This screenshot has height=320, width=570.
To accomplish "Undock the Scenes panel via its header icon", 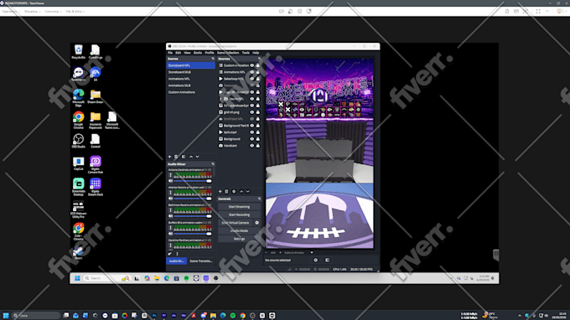I will pos(213,59).
